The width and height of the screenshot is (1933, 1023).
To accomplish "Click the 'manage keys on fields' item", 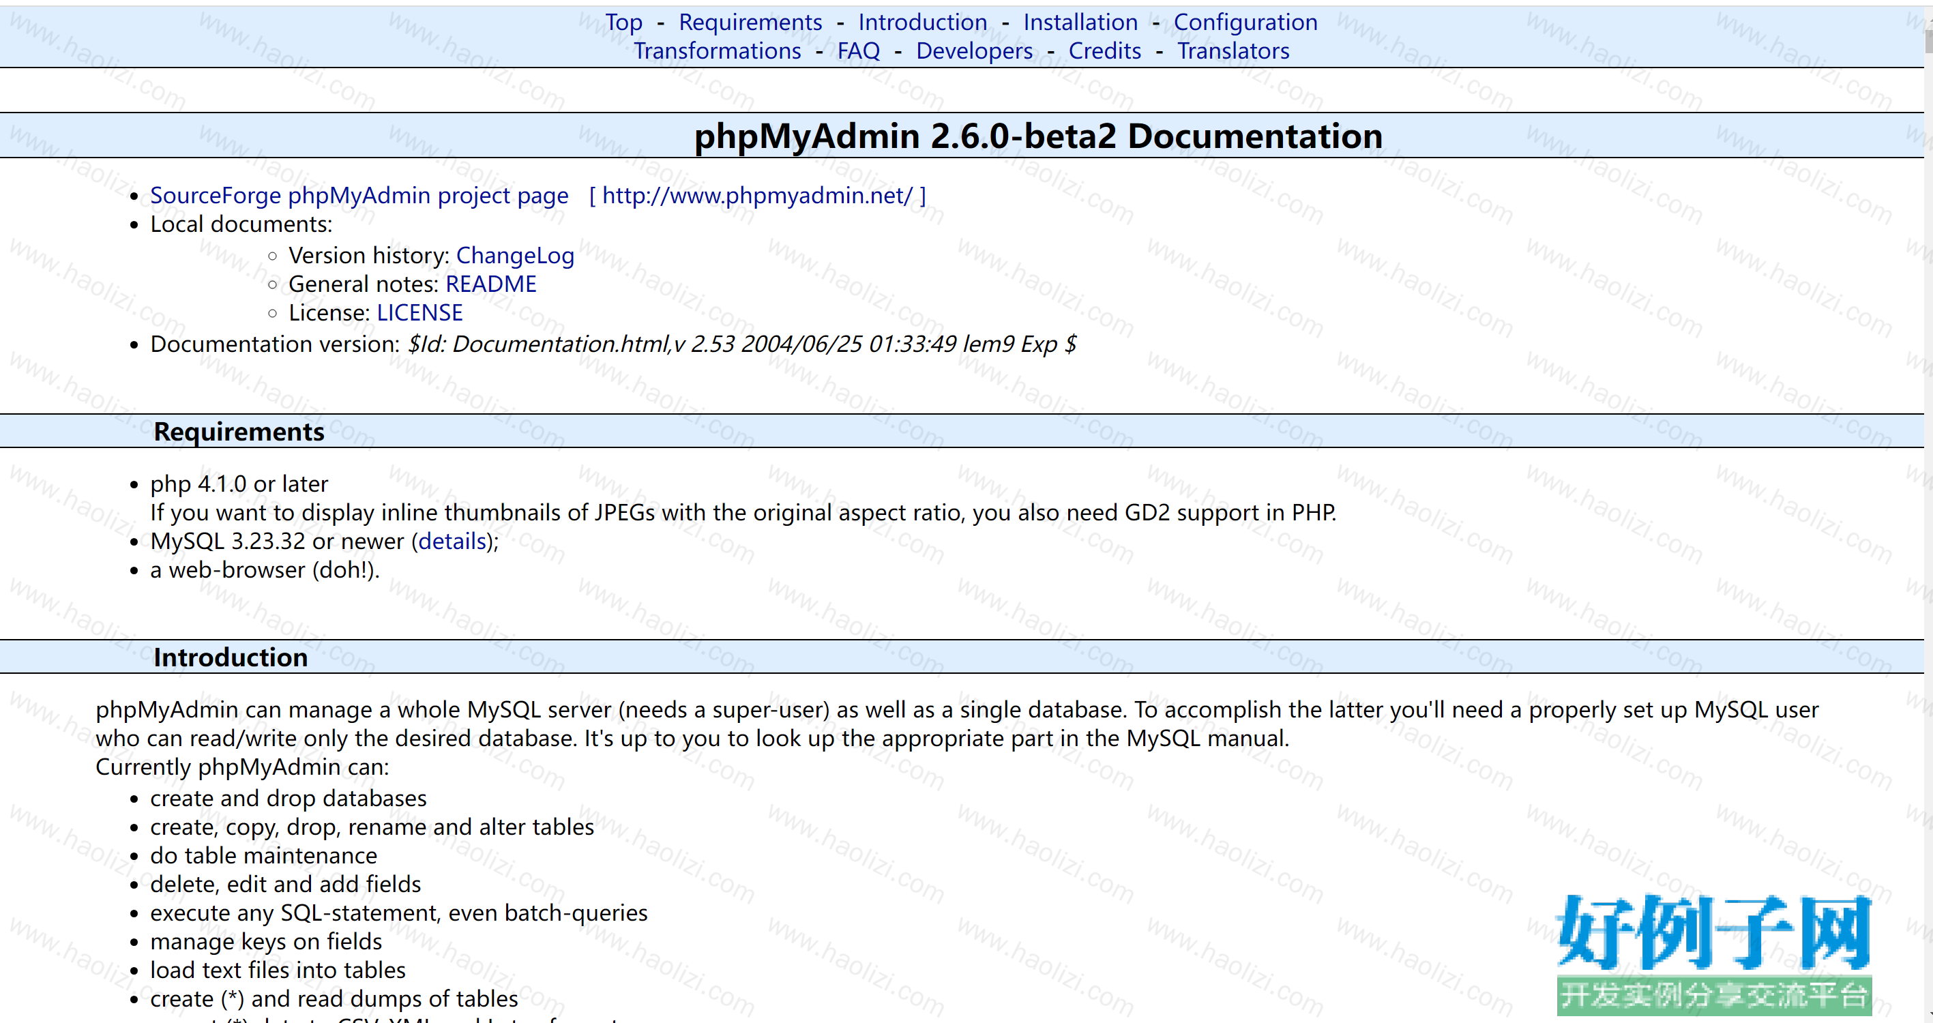I will tap(265, 942).
